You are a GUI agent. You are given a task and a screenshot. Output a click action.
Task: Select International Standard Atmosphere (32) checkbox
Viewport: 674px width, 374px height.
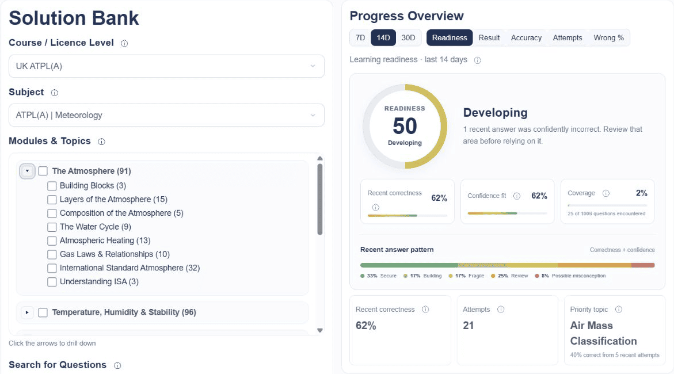point(52,268)
